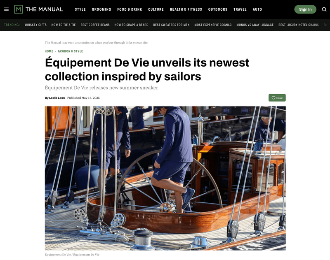The width and height of the screenshot is (330, 260).
Task: Select Health & Fitness nav item
Action: tap(186, 9)
